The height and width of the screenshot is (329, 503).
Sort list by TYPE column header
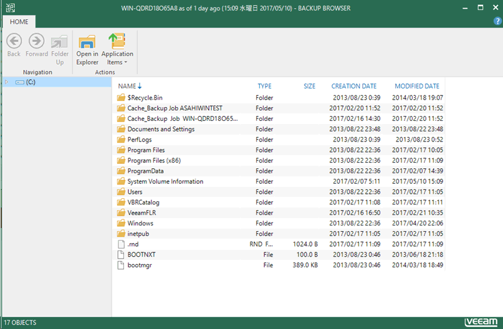pyautogui.click(x=265, y=86)
